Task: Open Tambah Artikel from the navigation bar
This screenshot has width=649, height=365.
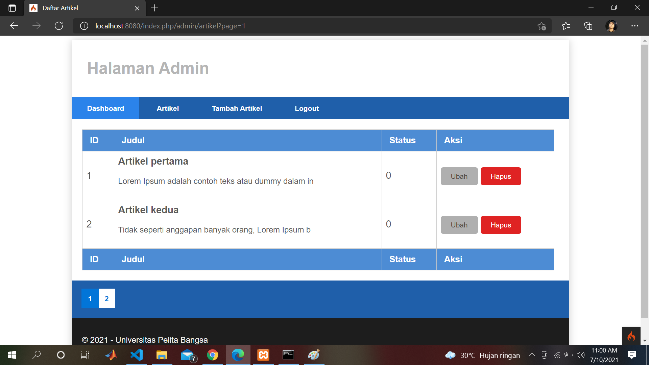Action: (x=237, y=108)
